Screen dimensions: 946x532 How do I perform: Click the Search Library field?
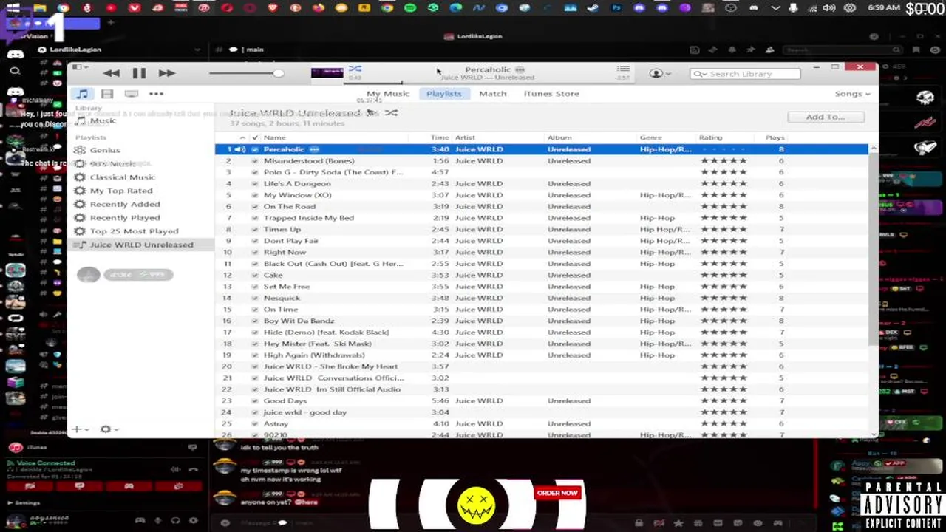point(745,74)
